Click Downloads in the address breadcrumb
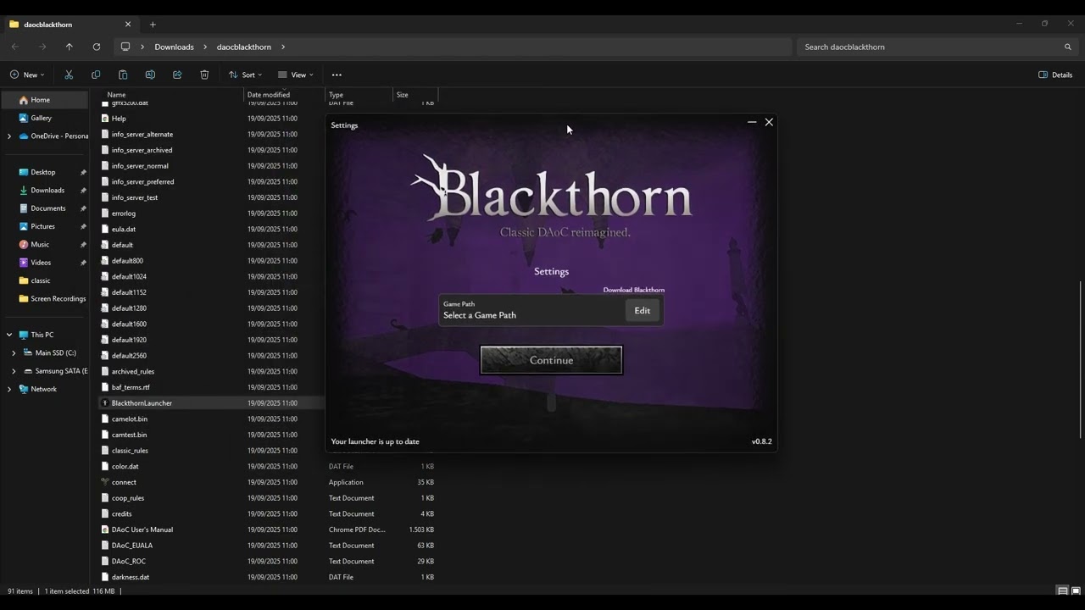The width and height of the screenshot is (1085, 610). [174, 47]
